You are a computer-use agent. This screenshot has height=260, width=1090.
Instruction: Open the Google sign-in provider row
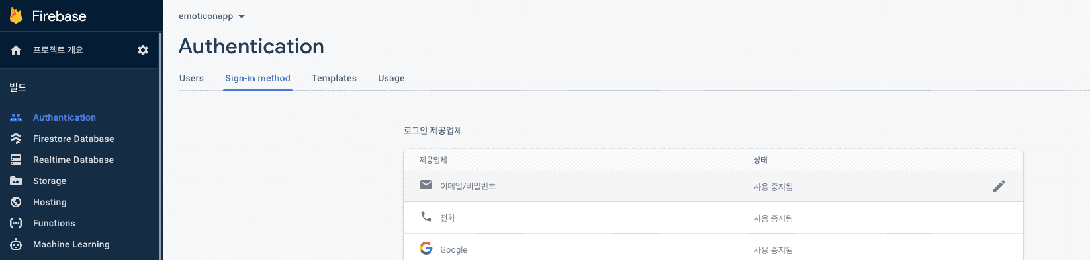point(713,248)
